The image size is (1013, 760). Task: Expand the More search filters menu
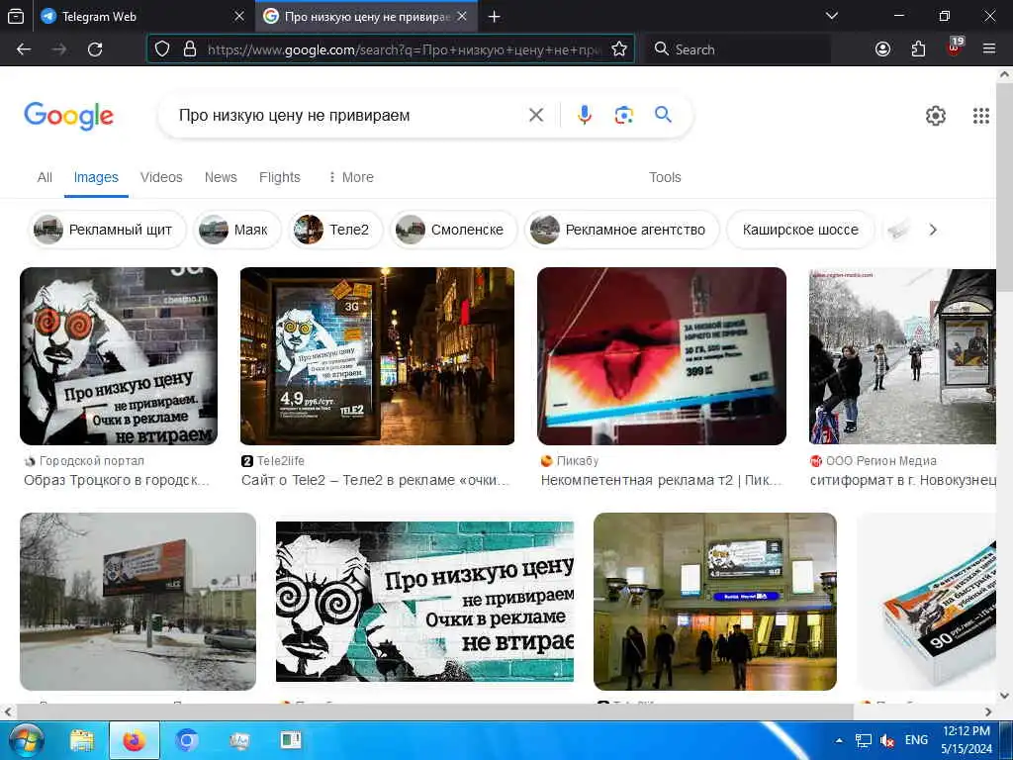tap(351, 177)
